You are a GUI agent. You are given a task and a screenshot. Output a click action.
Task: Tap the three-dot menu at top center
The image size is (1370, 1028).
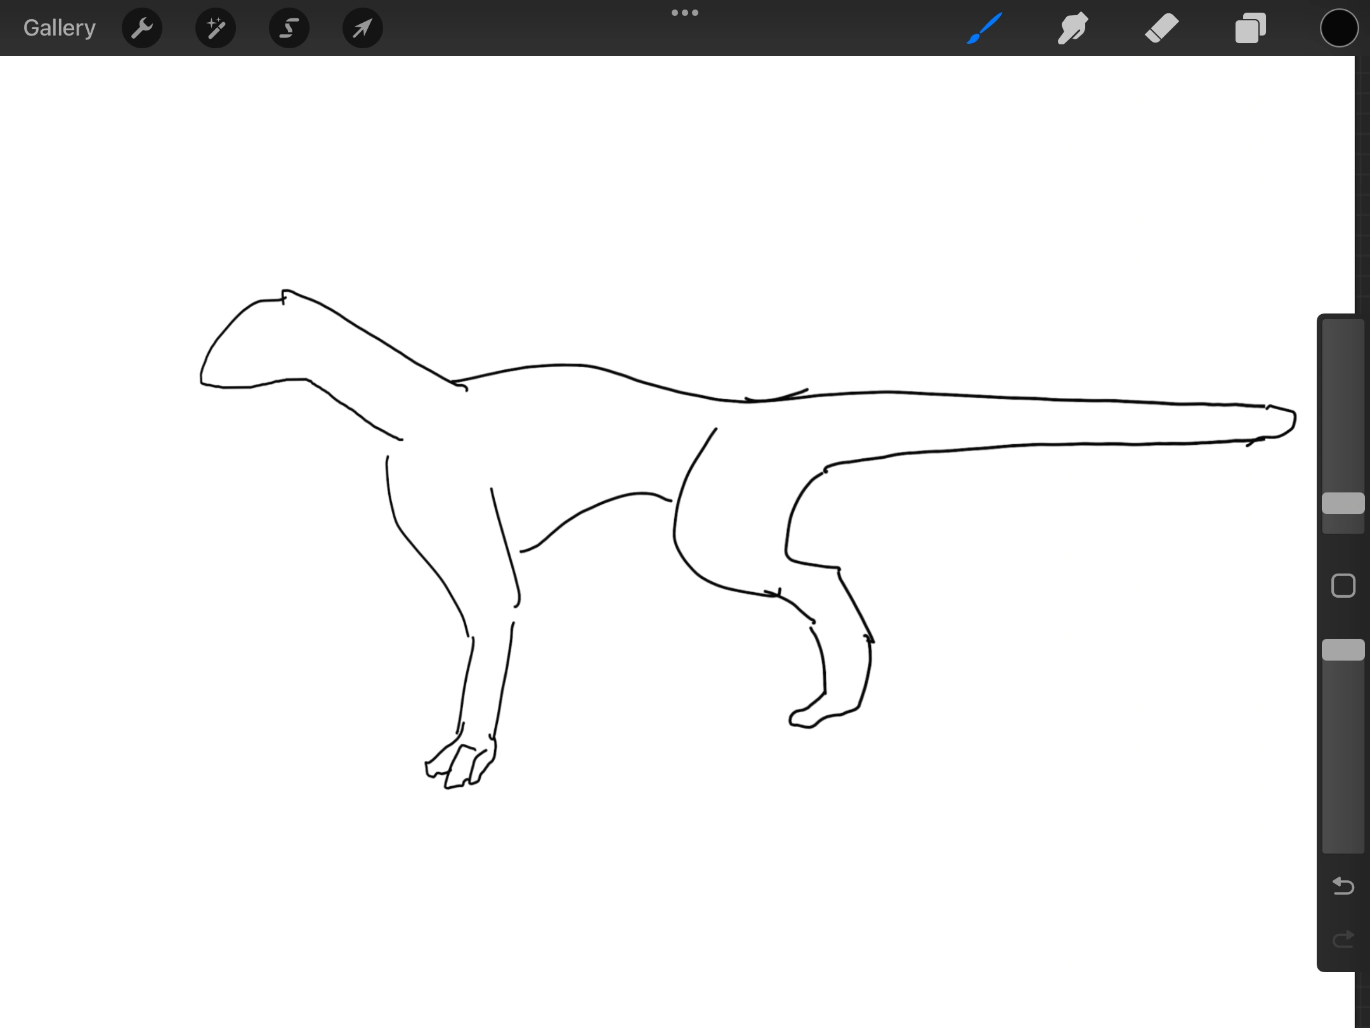click(685, 13)
